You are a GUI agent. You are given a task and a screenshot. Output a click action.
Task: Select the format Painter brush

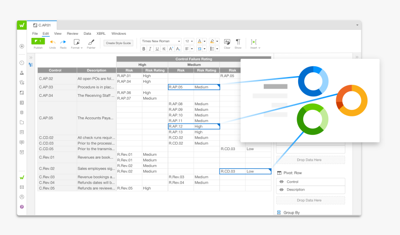click(x=91, y=42)
